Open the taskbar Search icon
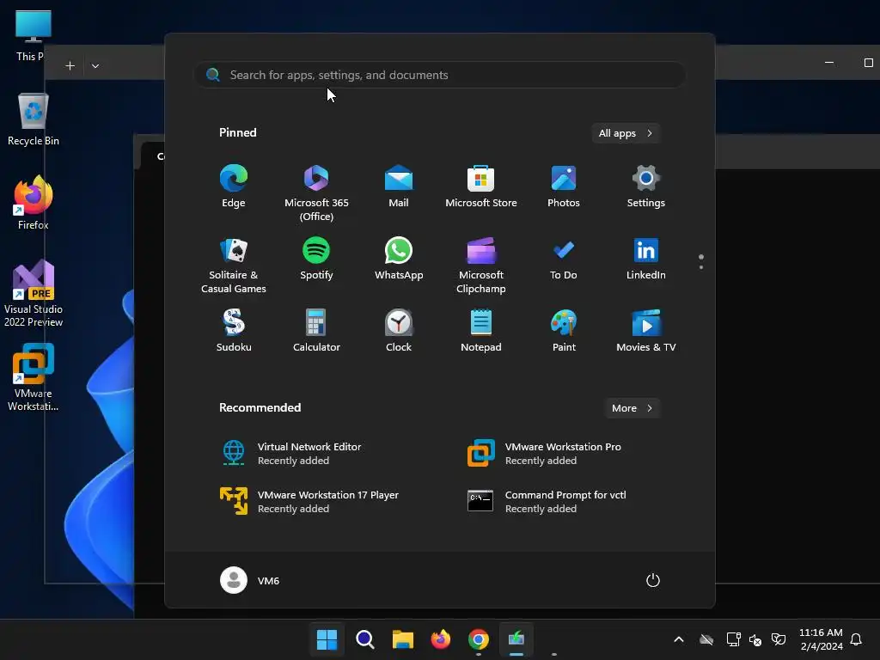880x660 pixels. 364,639
